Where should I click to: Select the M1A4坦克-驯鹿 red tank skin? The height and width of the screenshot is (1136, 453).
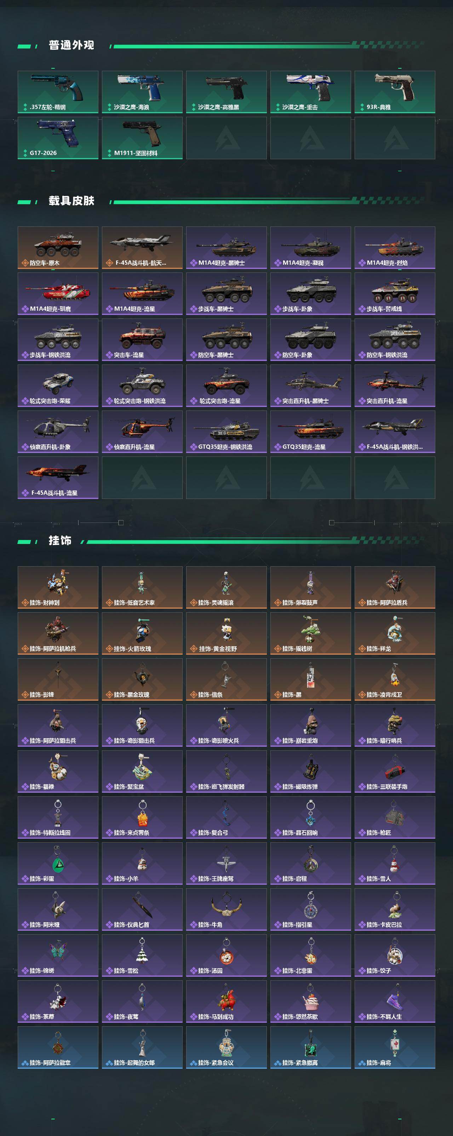click(58, 294)
